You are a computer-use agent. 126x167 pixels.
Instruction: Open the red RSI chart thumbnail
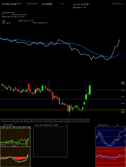coord(111,157)
